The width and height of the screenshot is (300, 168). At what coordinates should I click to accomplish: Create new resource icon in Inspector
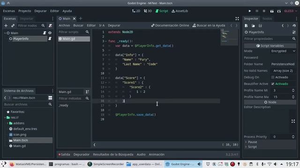[x=246, y=26]
